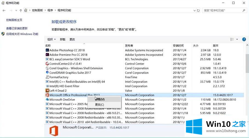Screen dimensions: 249x138
Task: Click the Corel Graphics Shell Extension icon
Action: [x=47, y=68]
